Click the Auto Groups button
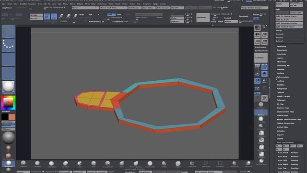307x173 pixels. 163,8
